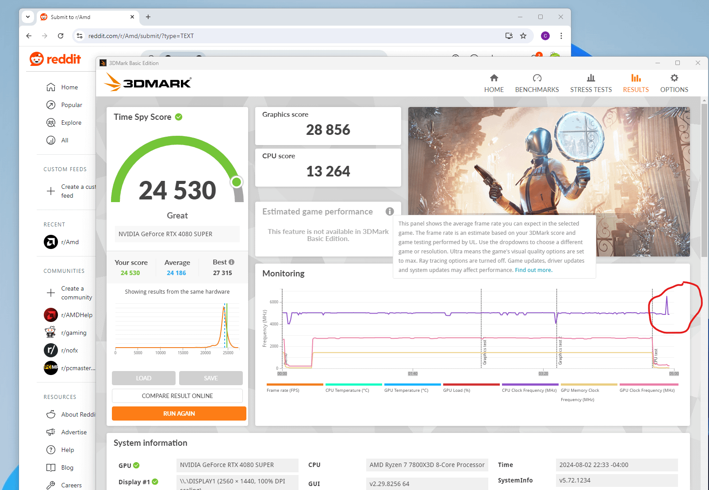Open the 3DMark HOME tab
This screenshot has width=709, height=490.
click(x=494, y=83)
